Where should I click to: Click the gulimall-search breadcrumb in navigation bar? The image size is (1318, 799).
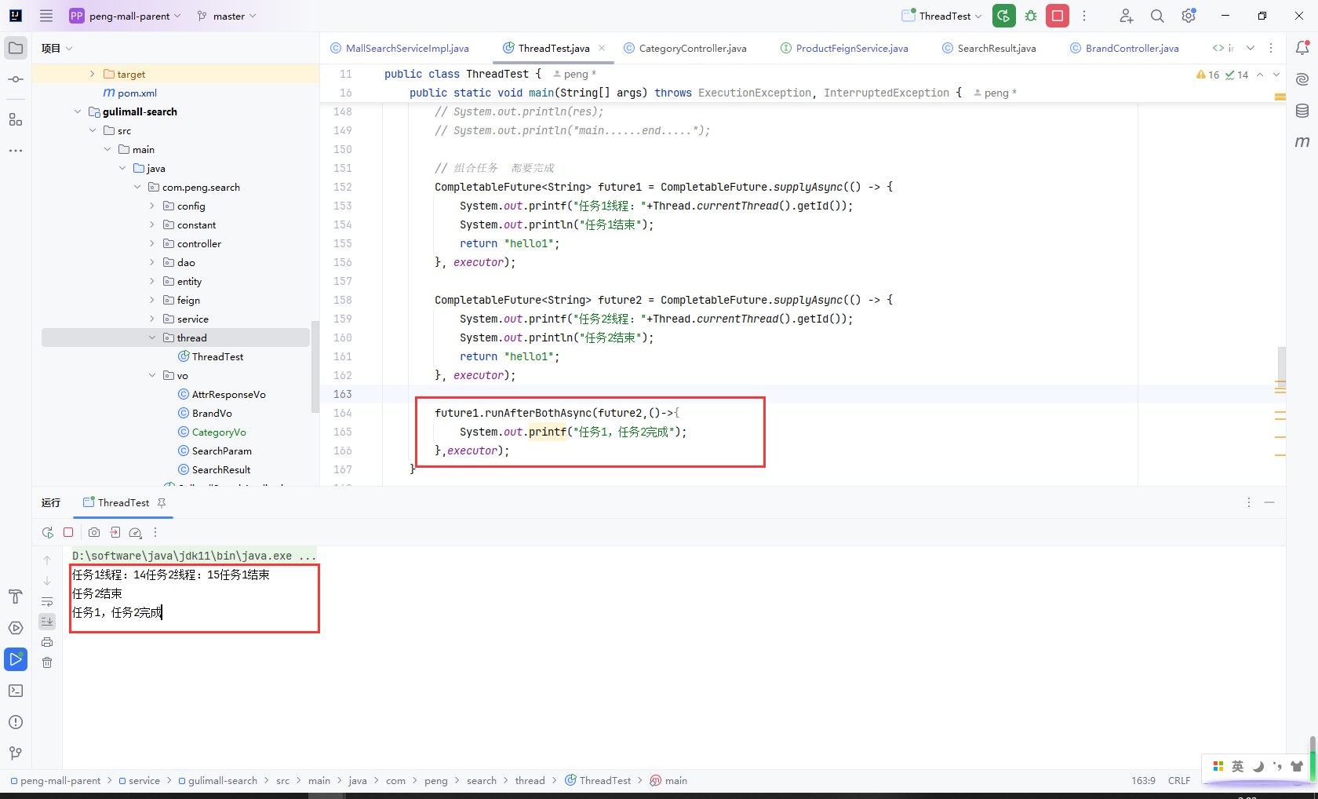pos(217,780)
